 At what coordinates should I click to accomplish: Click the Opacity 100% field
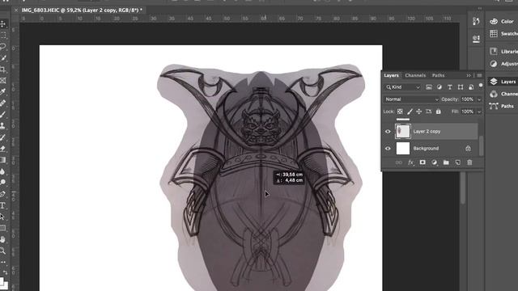tap(468, 99)
